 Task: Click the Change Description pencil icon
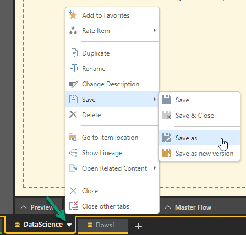[73, 84]
